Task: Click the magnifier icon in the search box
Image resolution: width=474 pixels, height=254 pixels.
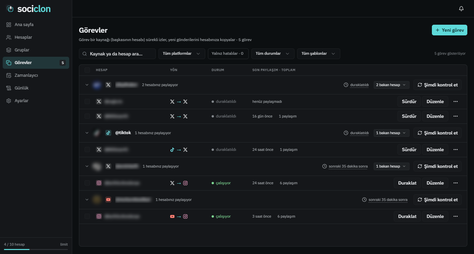Action: pos(85,54)
